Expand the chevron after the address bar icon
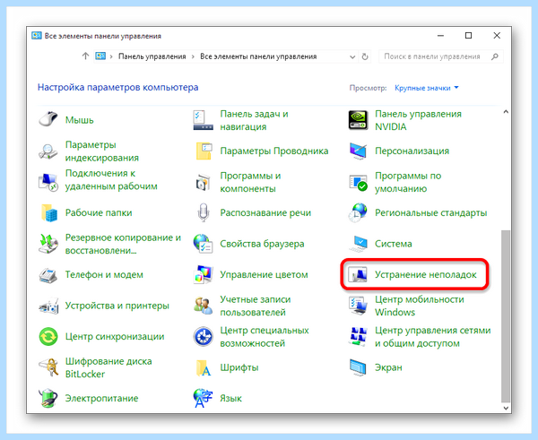 coord(111,56)
